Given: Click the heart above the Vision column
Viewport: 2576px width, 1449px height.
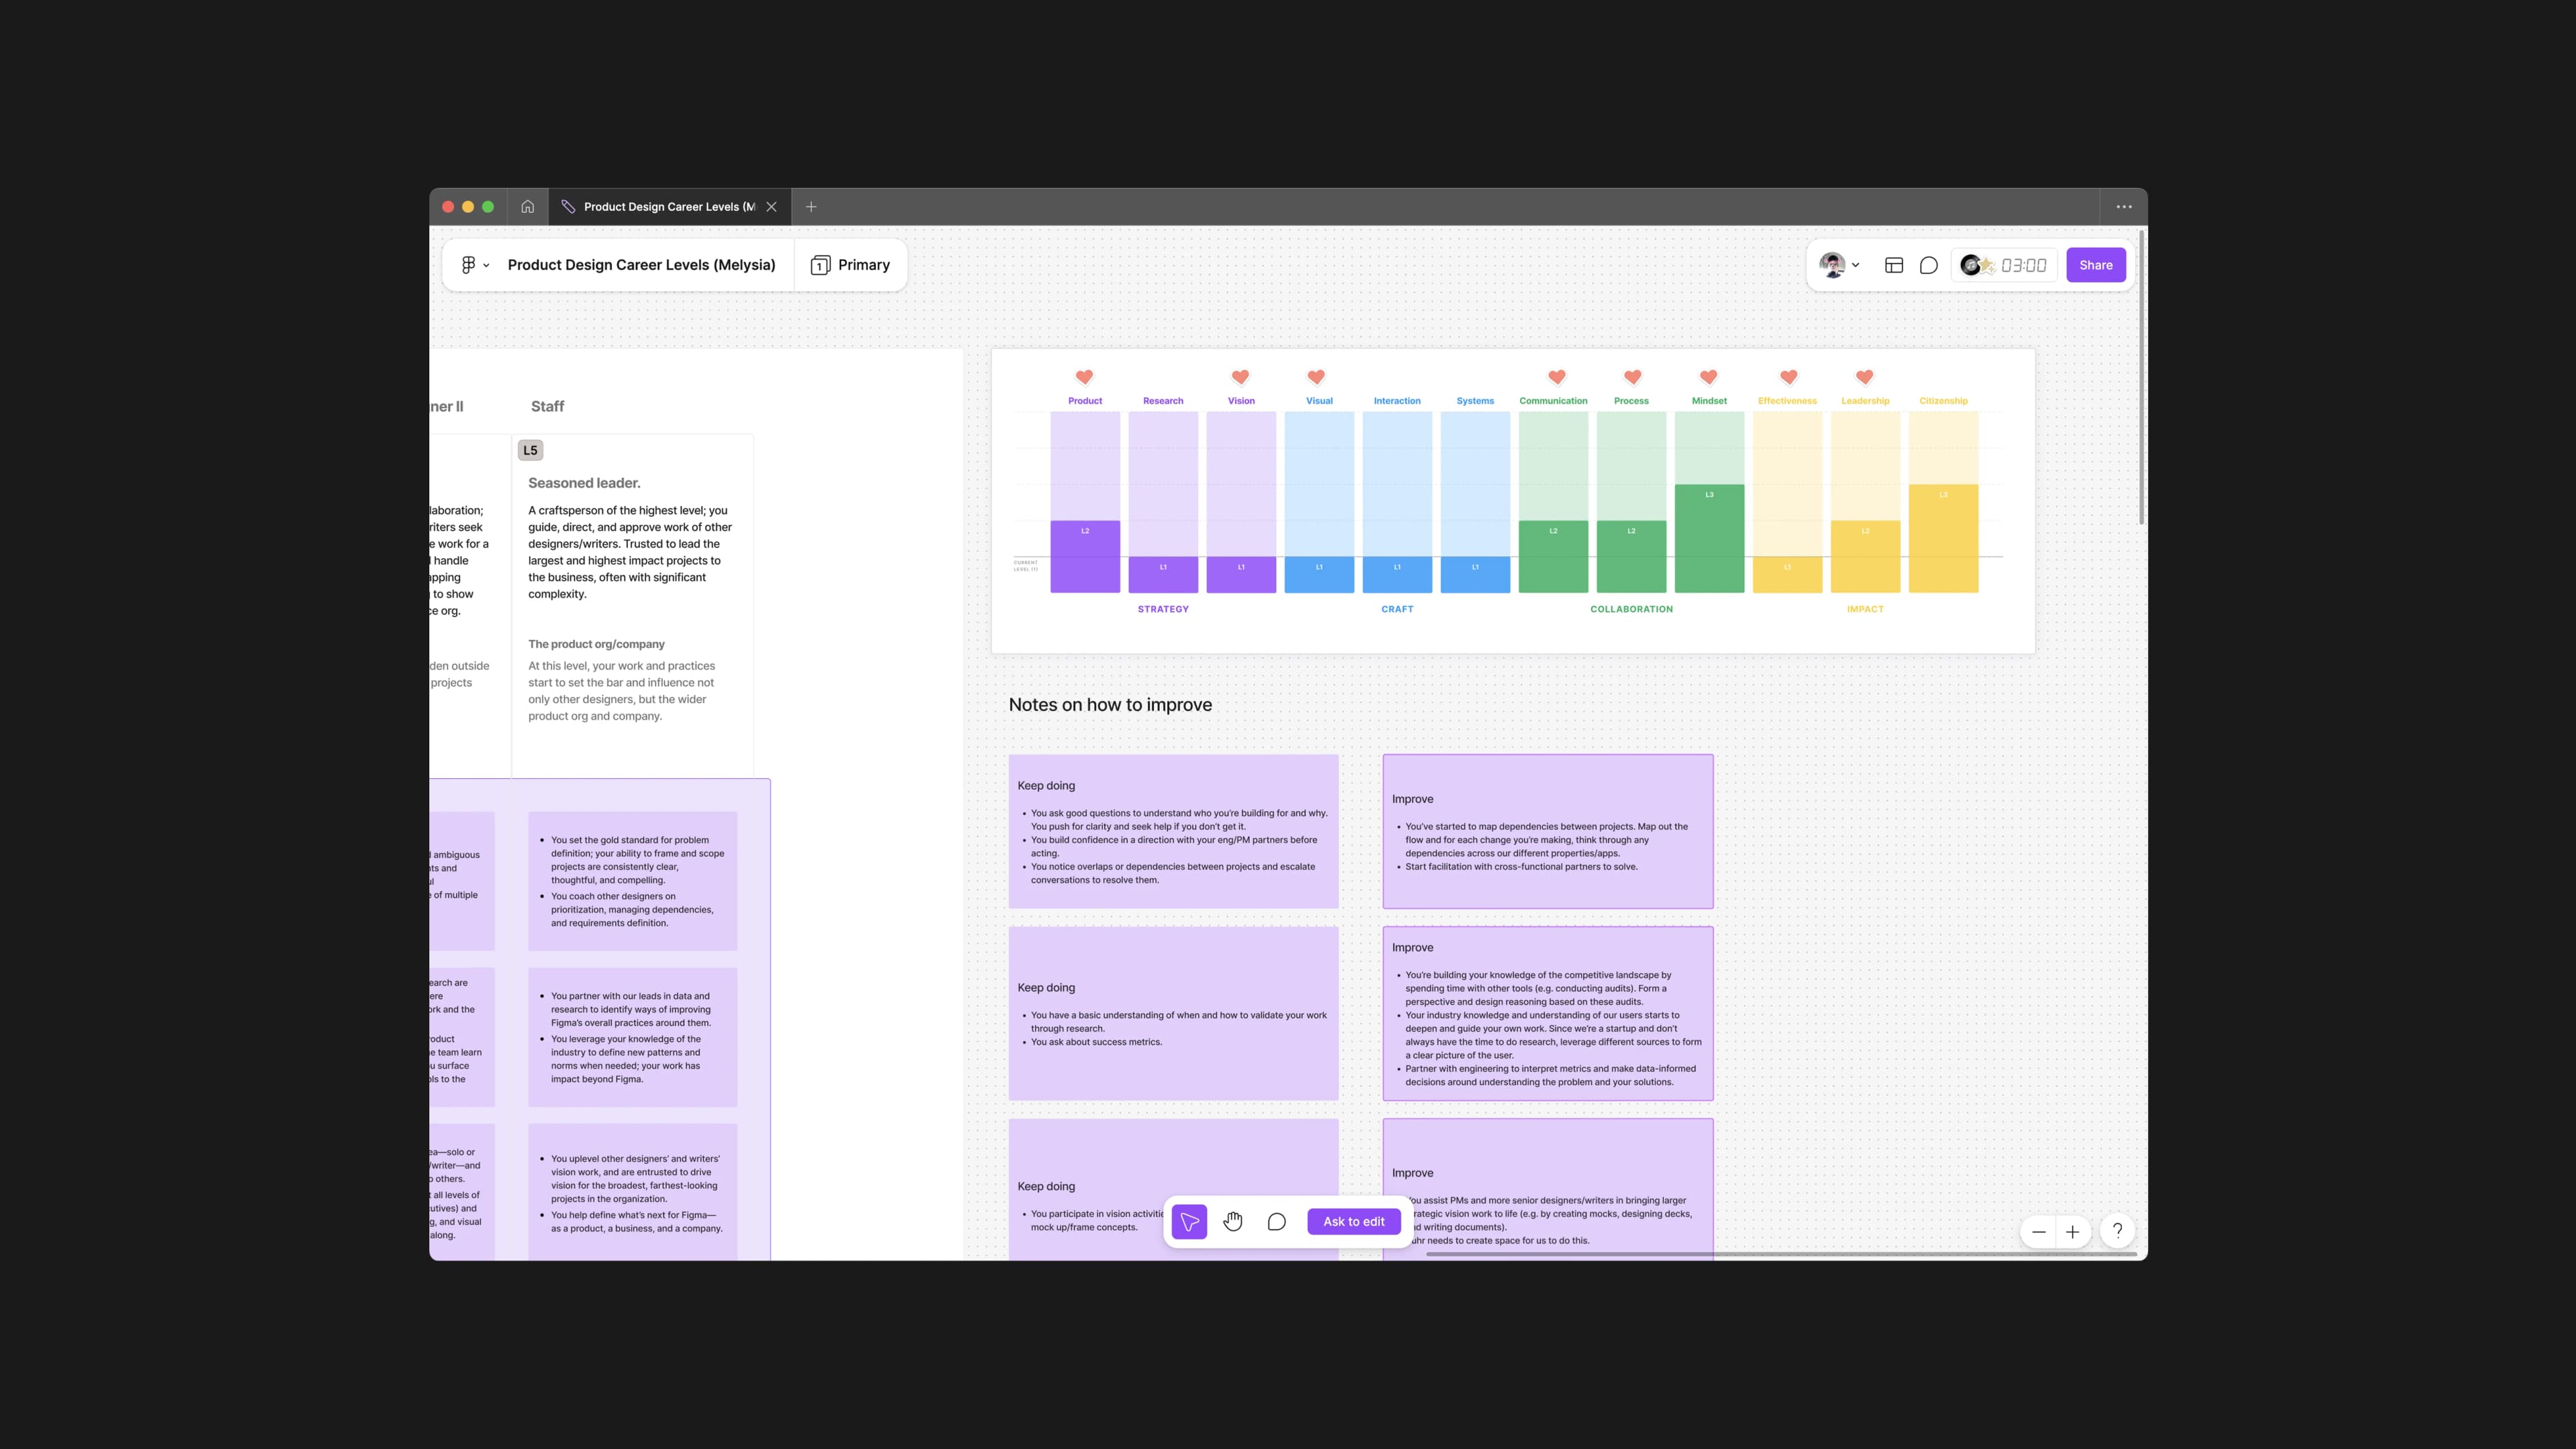Looking at the screenshot, I should 1240,377.
